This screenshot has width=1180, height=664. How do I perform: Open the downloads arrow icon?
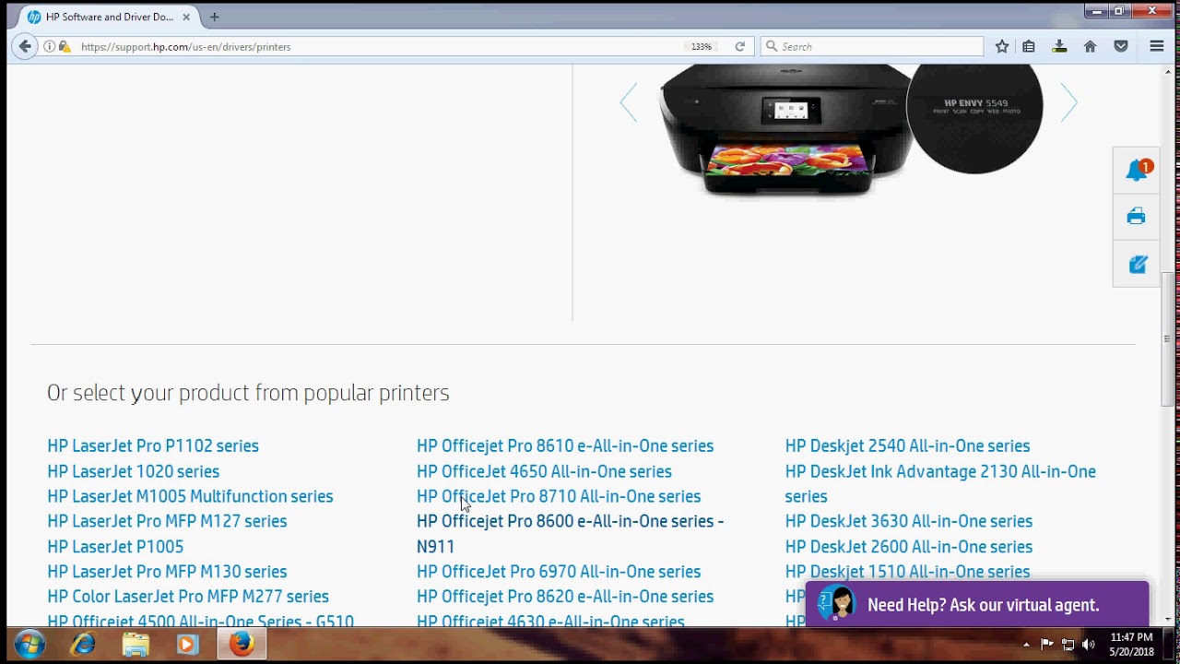click(x=1059, y=46)
